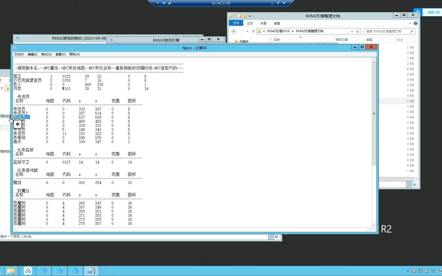This screenshot has width=442, height=276.
Task: Sort by the 名称 column header
Action: tap(277, 40)
